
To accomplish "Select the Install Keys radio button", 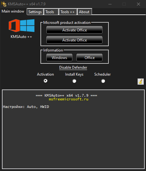I will 74,81.
